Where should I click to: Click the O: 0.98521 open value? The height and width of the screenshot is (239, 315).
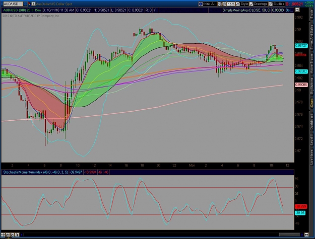coord(84,10)
